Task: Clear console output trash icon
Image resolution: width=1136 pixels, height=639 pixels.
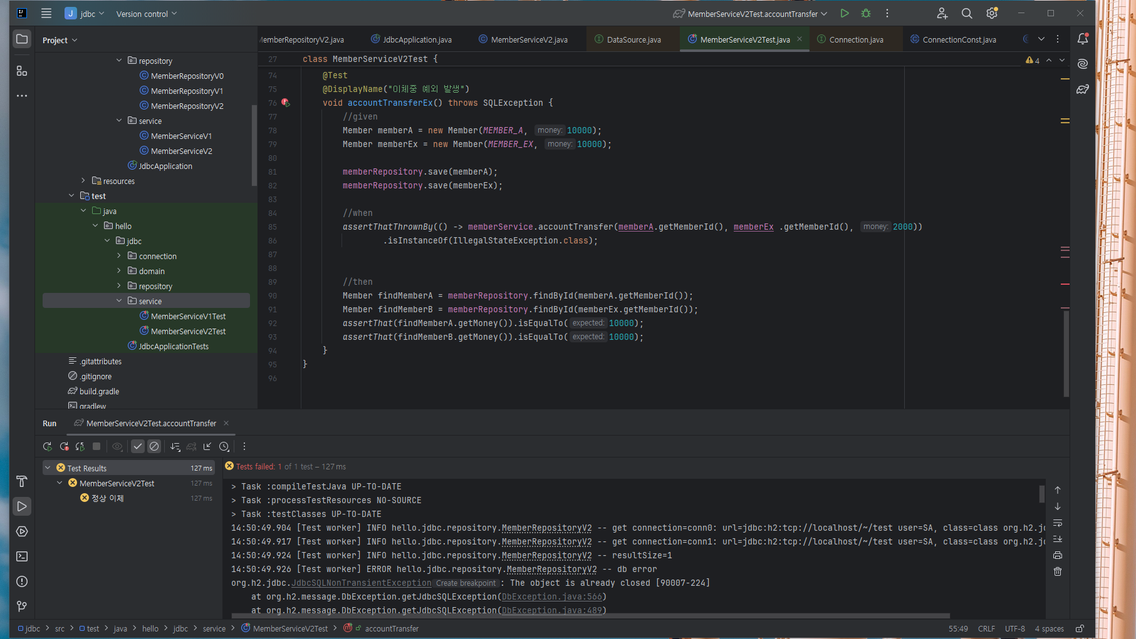Action: pos(1058,571)
